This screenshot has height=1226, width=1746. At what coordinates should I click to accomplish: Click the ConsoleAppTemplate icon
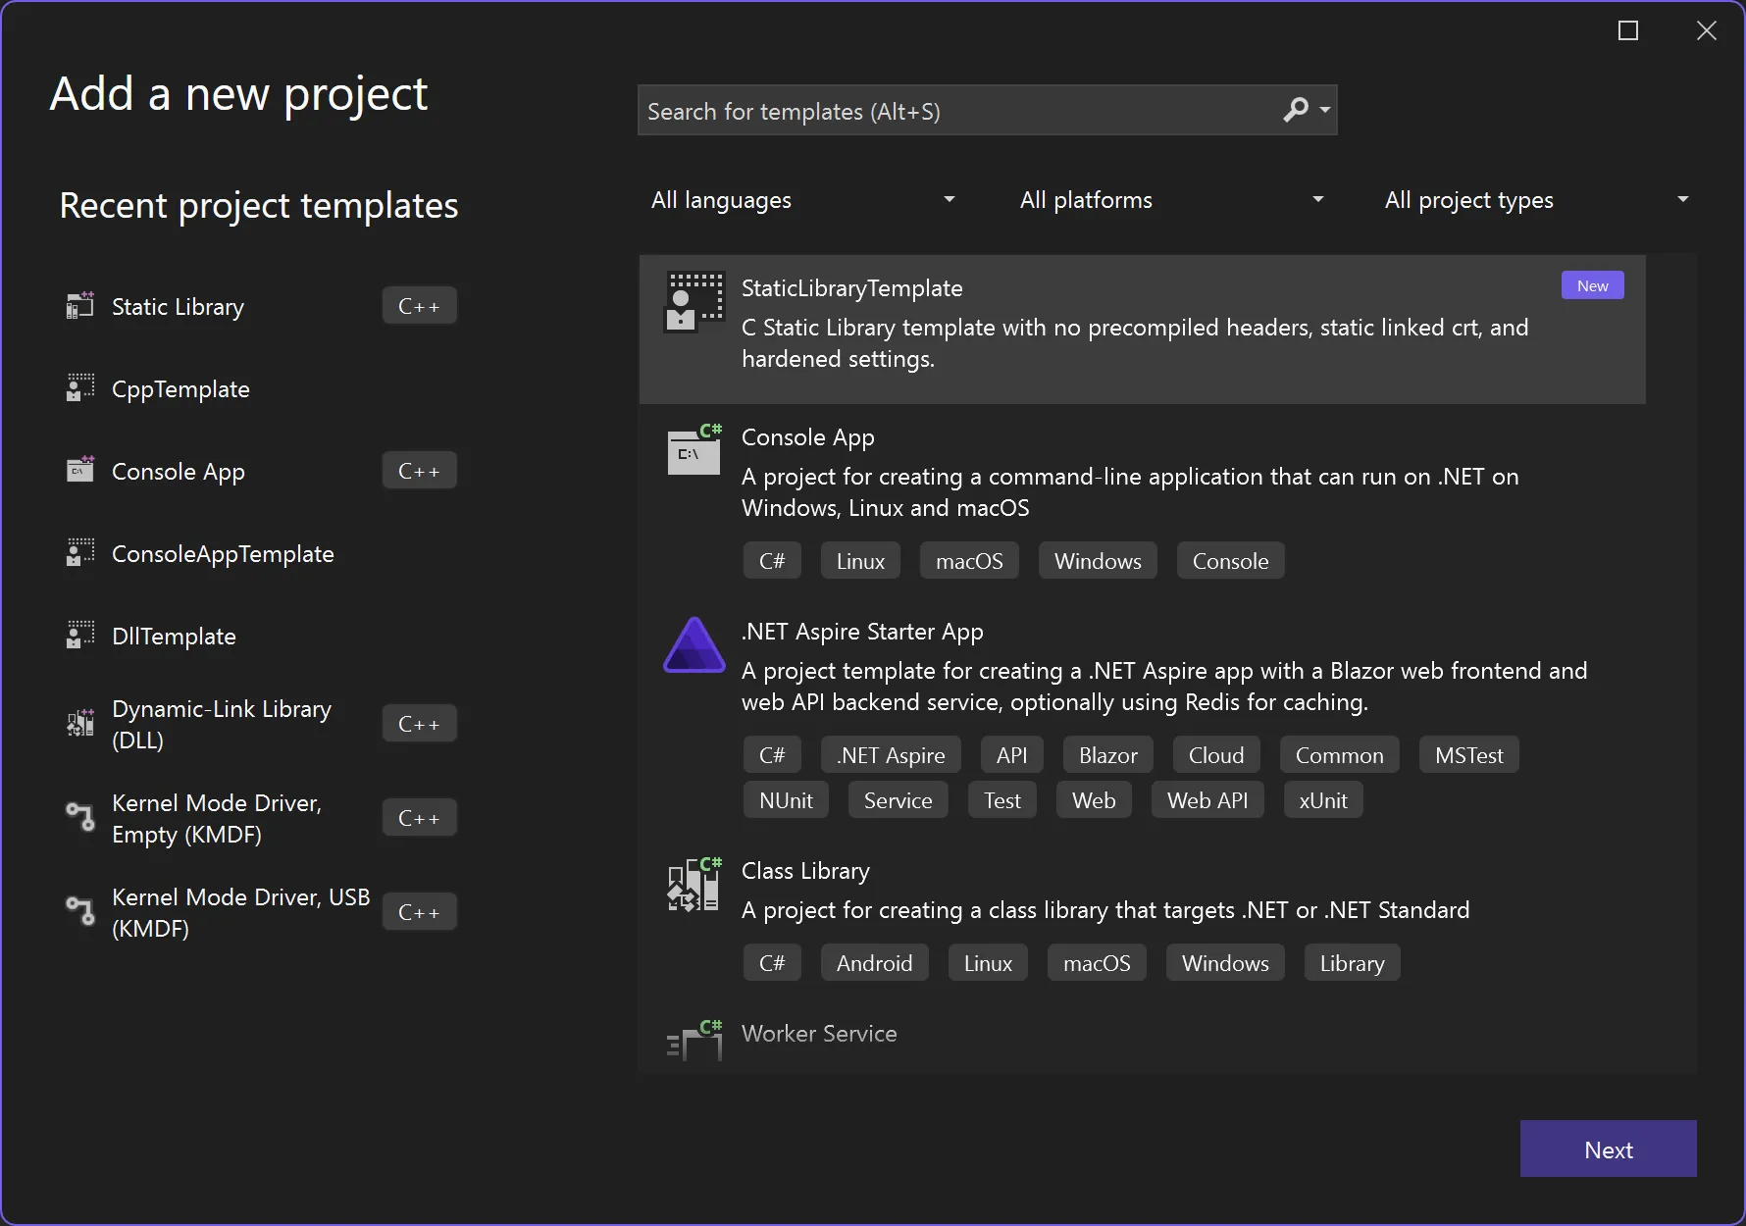click(x=79, y=553)
